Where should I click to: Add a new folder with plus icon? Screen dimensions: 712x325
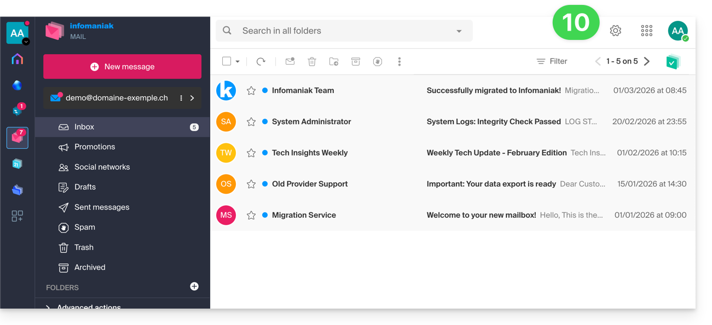(194, 287)
